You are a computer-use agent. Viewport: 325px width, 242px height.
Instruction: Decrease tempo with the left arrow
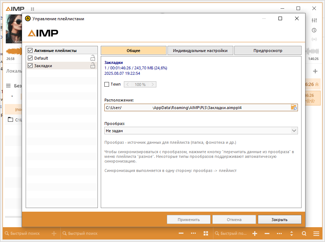pos(128,85)
